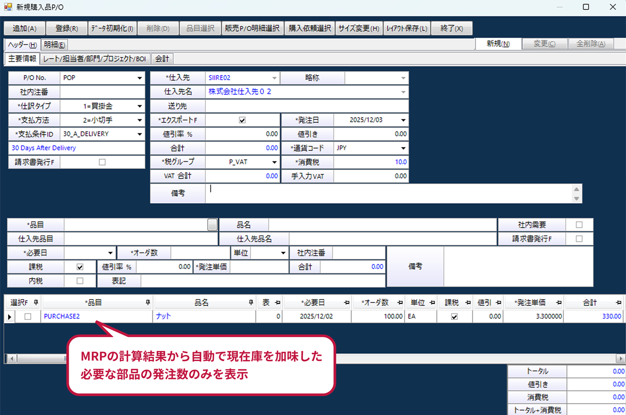
Task: Click the pin icon in 品目 column header
Action: [x=148, y=303]
